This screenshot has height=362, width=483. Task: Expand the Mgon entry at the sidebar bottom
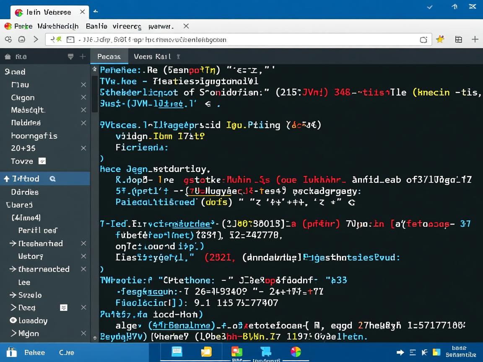tap(14, 334)
